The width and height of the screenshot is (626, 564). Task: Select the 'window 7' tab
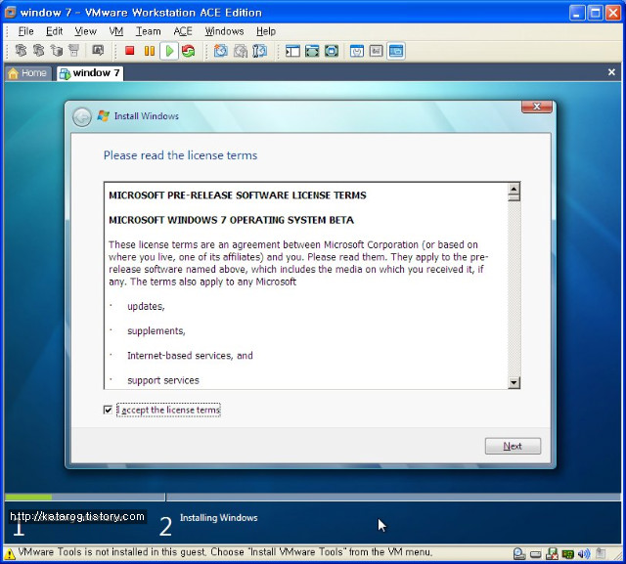click(90, 73)
